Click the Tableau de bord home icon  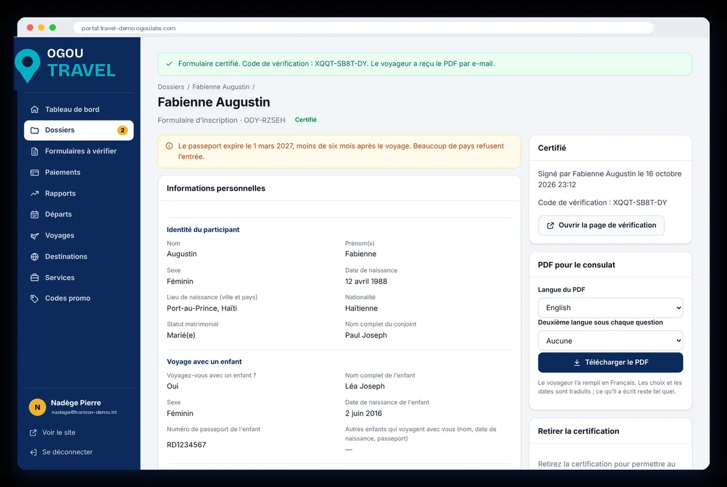click(35, 110)
